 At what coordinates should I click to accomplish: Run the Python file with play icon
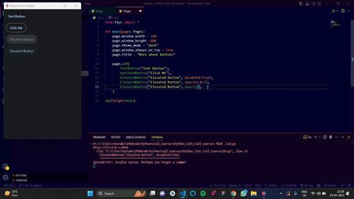coord(333,11)
